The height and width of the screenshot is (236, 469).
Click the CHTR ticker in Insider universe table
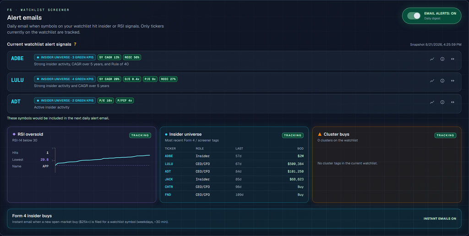[x=169, y=187]
